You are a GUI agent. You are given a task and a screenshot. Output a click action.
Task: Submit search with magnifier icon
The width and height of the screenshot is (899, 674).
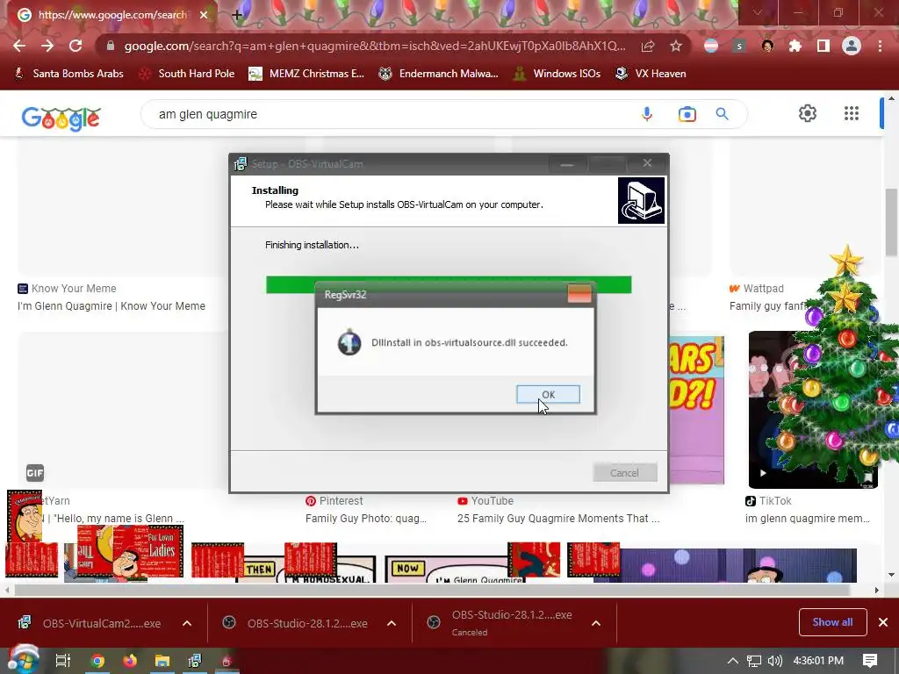point(722,114)
